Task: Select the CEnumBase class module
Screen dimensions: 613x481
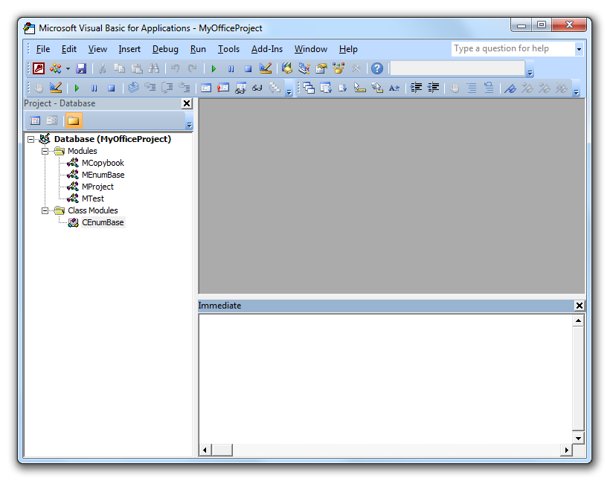Action: coord(103,222)
